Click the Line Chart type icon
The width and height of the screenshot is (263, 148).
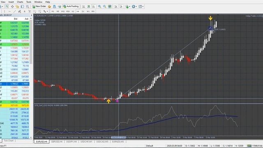click(94, 7)
